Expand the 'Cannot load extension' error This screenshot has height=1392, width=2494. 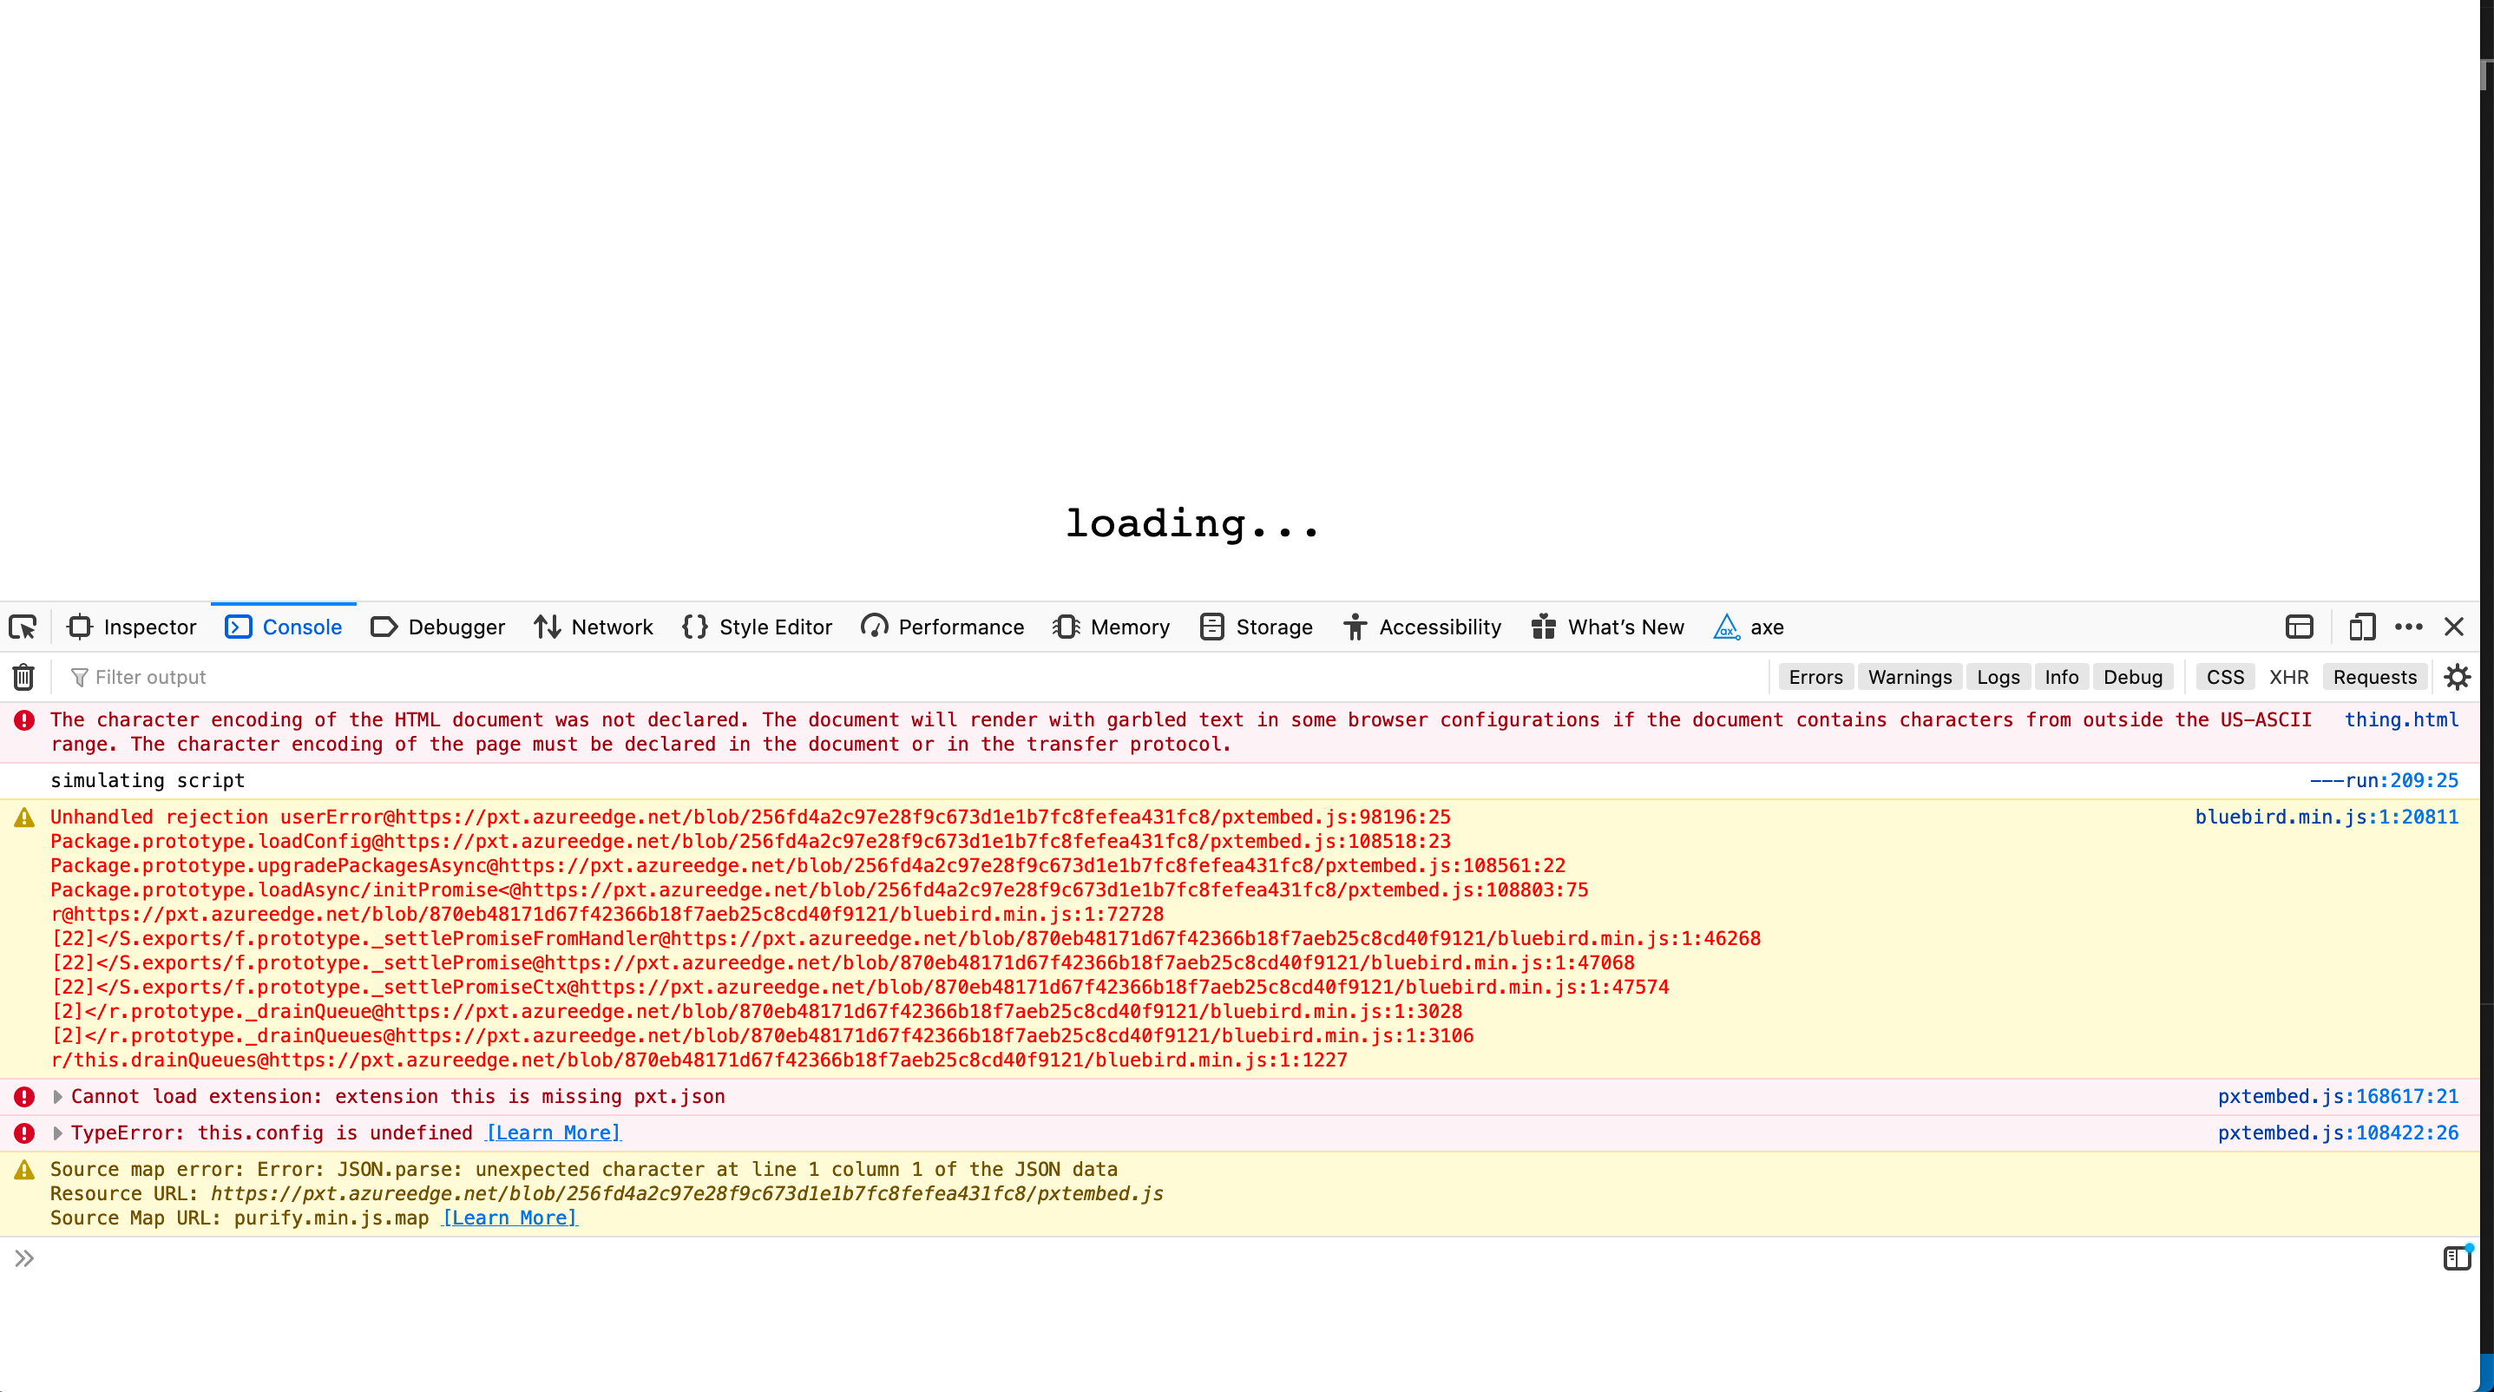click(x=57, y=1097)
